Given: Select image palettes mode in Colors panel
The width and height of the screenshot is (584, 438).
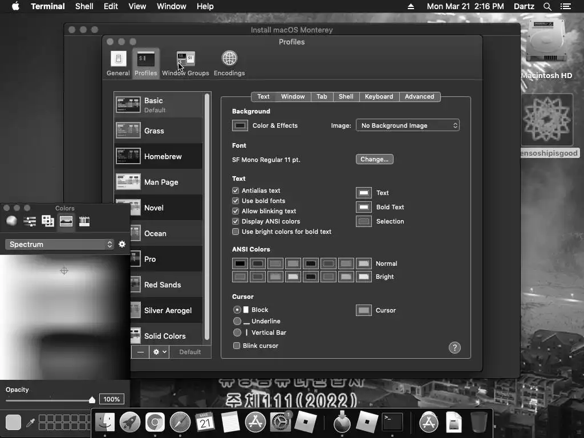Looking at the screenshot, I should [66, 221].
